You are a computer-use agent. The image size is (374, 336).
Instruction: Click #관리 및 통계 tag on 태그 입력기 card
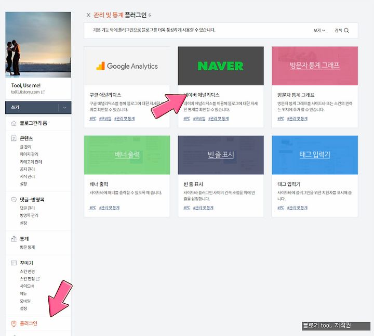coord(297,208)
